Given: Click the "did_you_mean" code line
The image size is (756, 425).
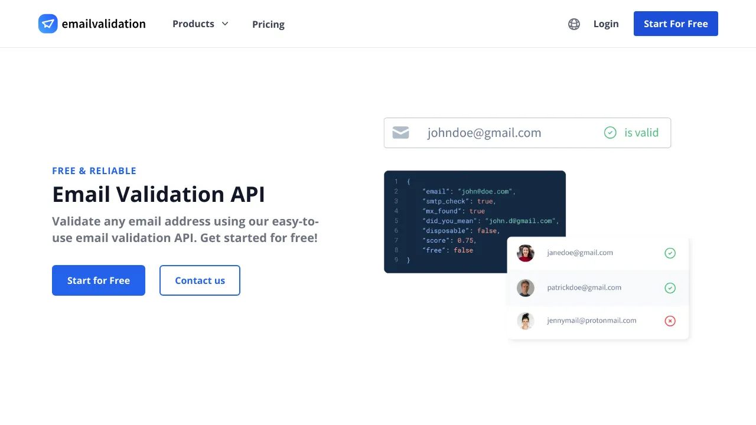Looking at the screenshot, I should click(490, 221).
